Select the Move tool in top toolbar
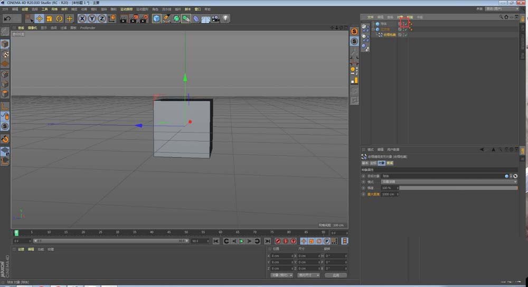The image size is (528, 287). (x=39, y=18)
